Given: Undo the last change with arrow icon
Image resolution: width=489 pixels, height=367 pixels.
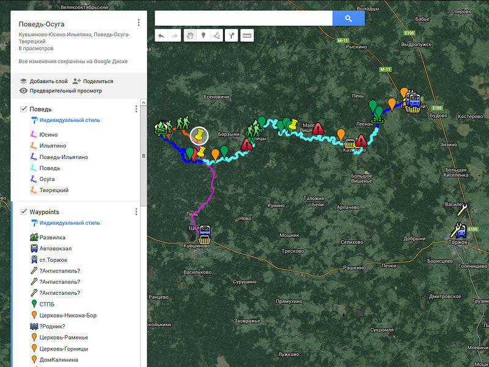Looking at the screenshot, I should 161,35.
